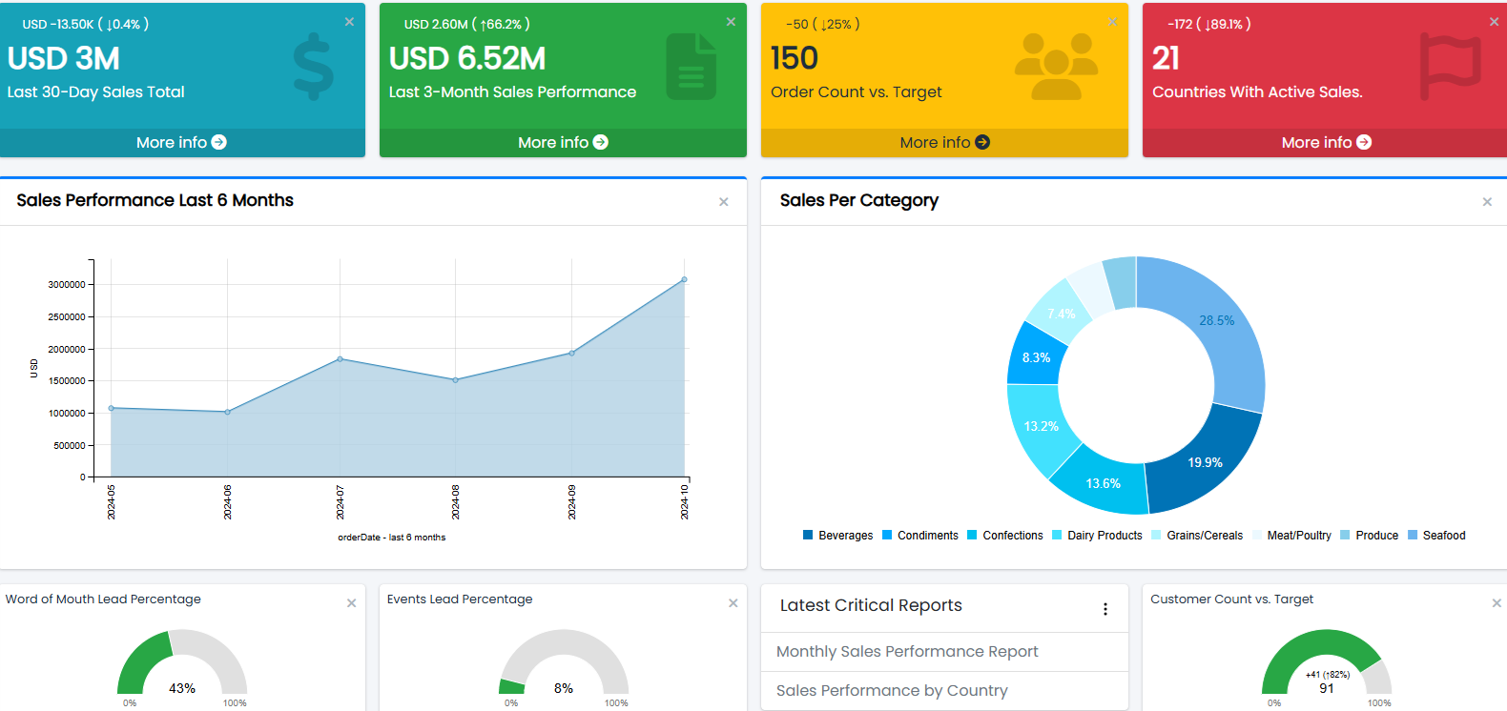Click '-172 ( ↓89.1% )' text
1507x711 pixels.
click(1209, 24)
